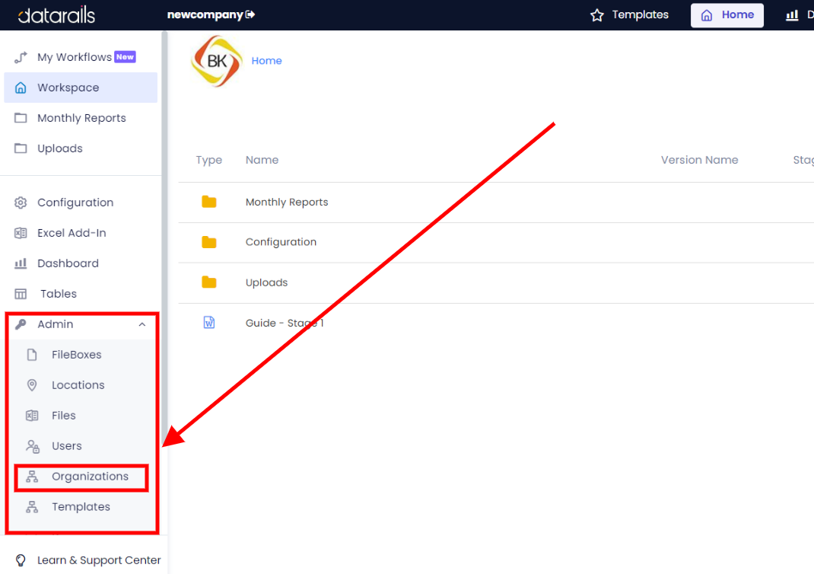
Task: Click the Templates star icon in top bar
Action: tap(599, 14)
